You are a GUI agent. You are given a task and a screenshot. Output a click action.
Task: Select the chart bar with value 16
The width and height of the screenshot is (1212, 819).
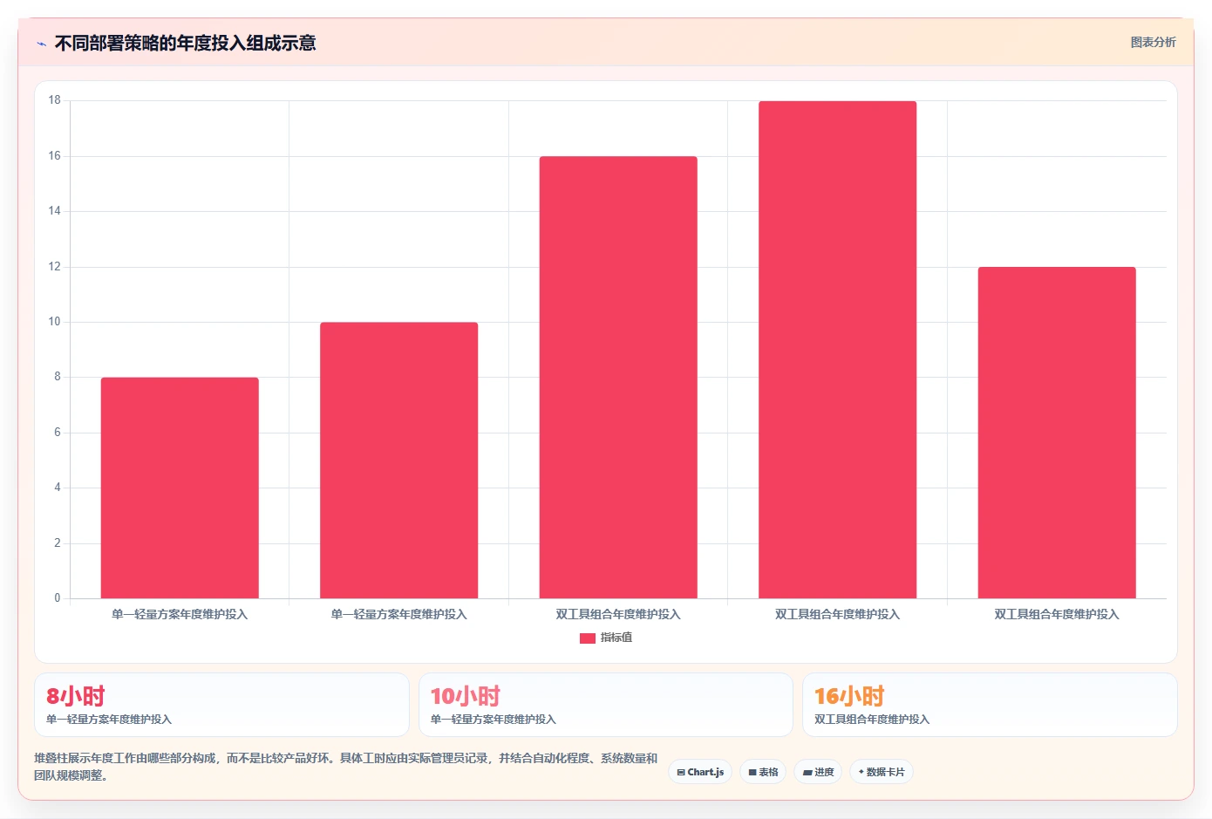(618, 378)
